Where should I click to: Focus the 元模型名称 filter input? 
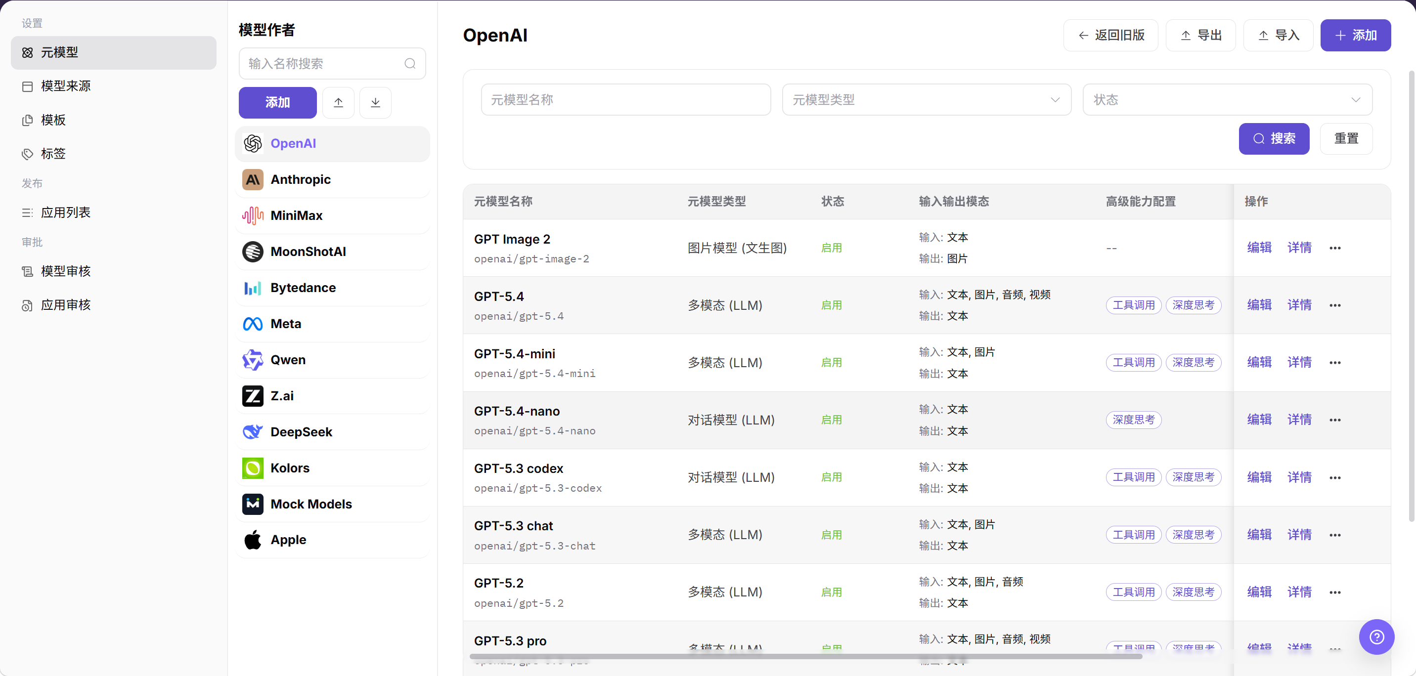pos(625,99)
